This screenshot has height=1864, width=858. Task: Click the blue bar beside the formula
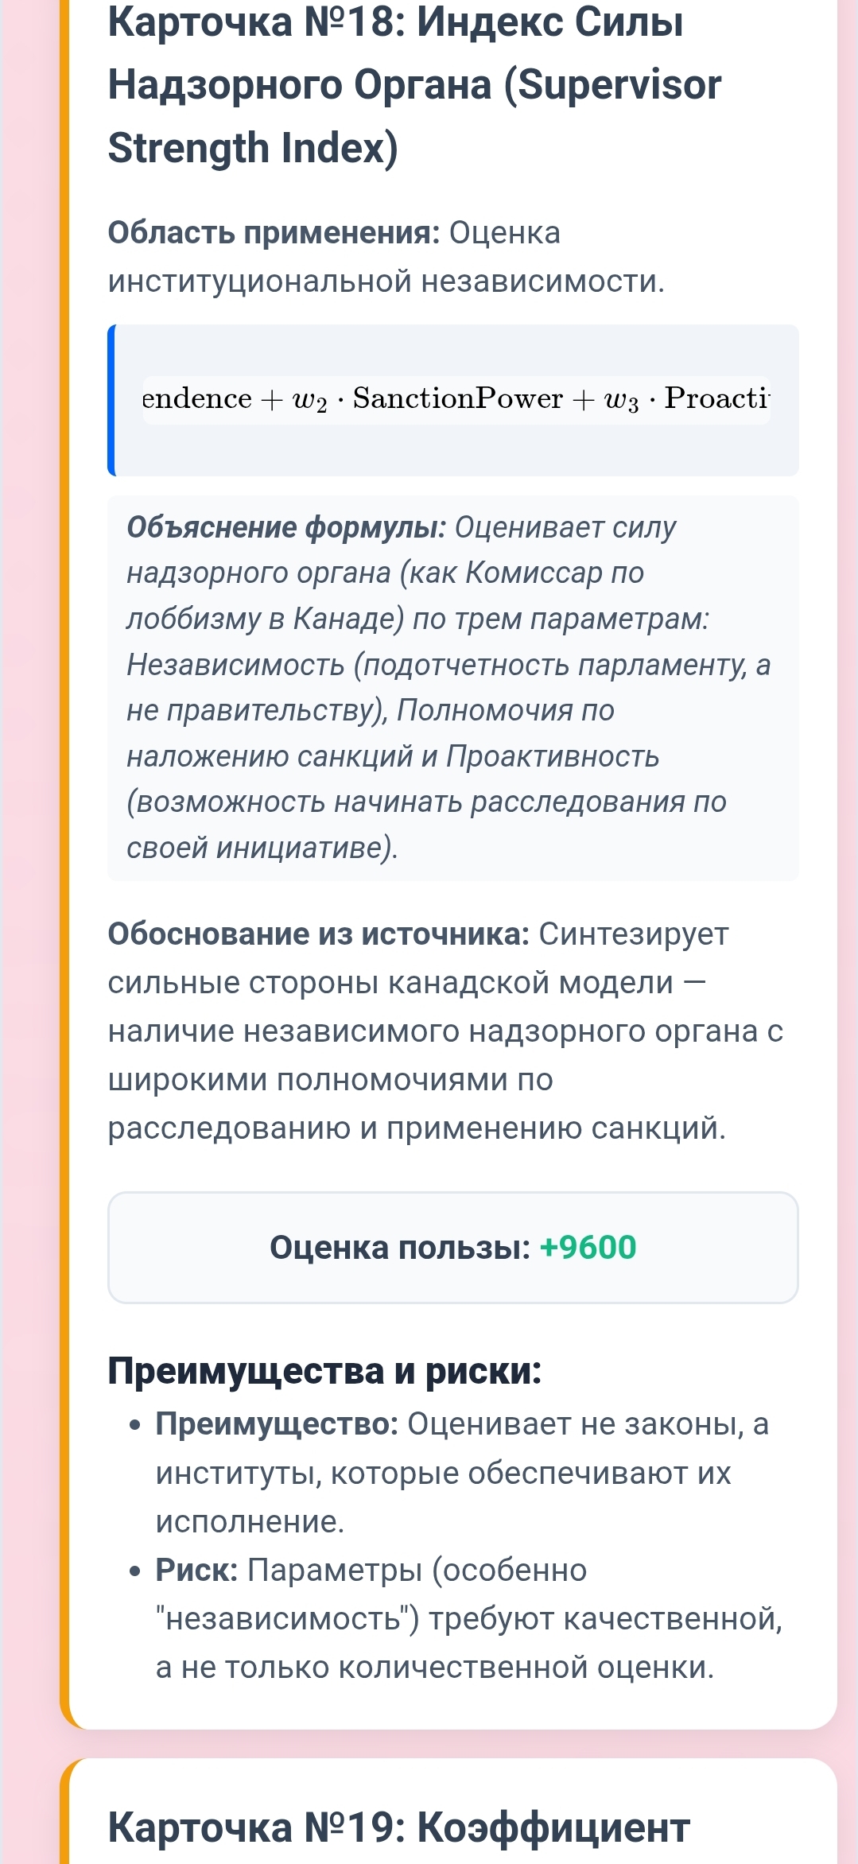tap(112, 400)
